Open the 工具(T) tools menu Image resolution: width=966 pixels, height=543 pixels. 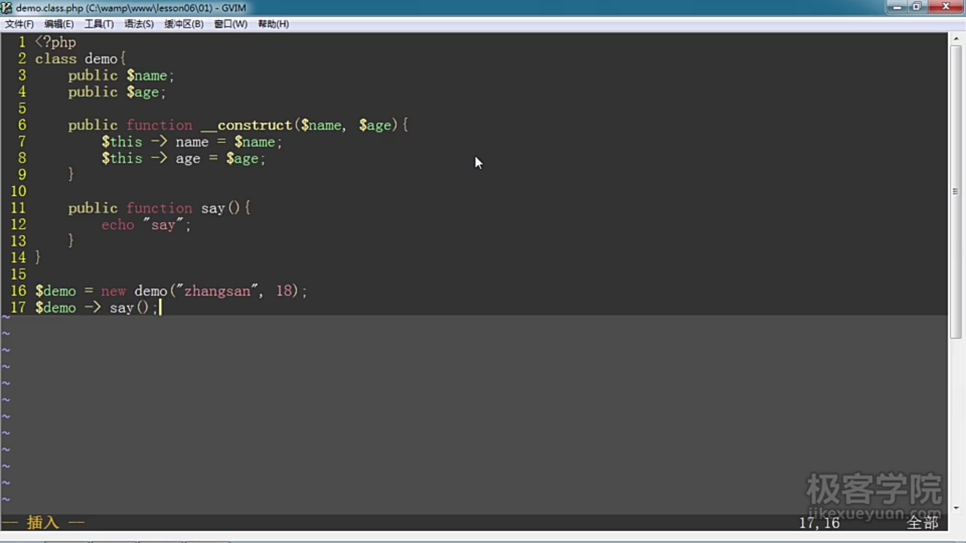point(99,24)
